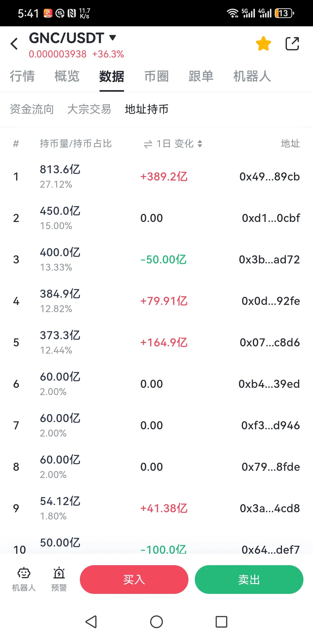Open the 币圈 tab
The height and width of the screenshot is (638, 313).
(x=156, y=76)
